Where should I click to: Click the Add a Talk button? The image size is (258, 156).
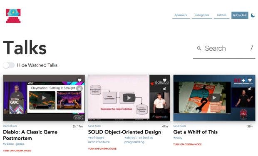click(240, 15)
